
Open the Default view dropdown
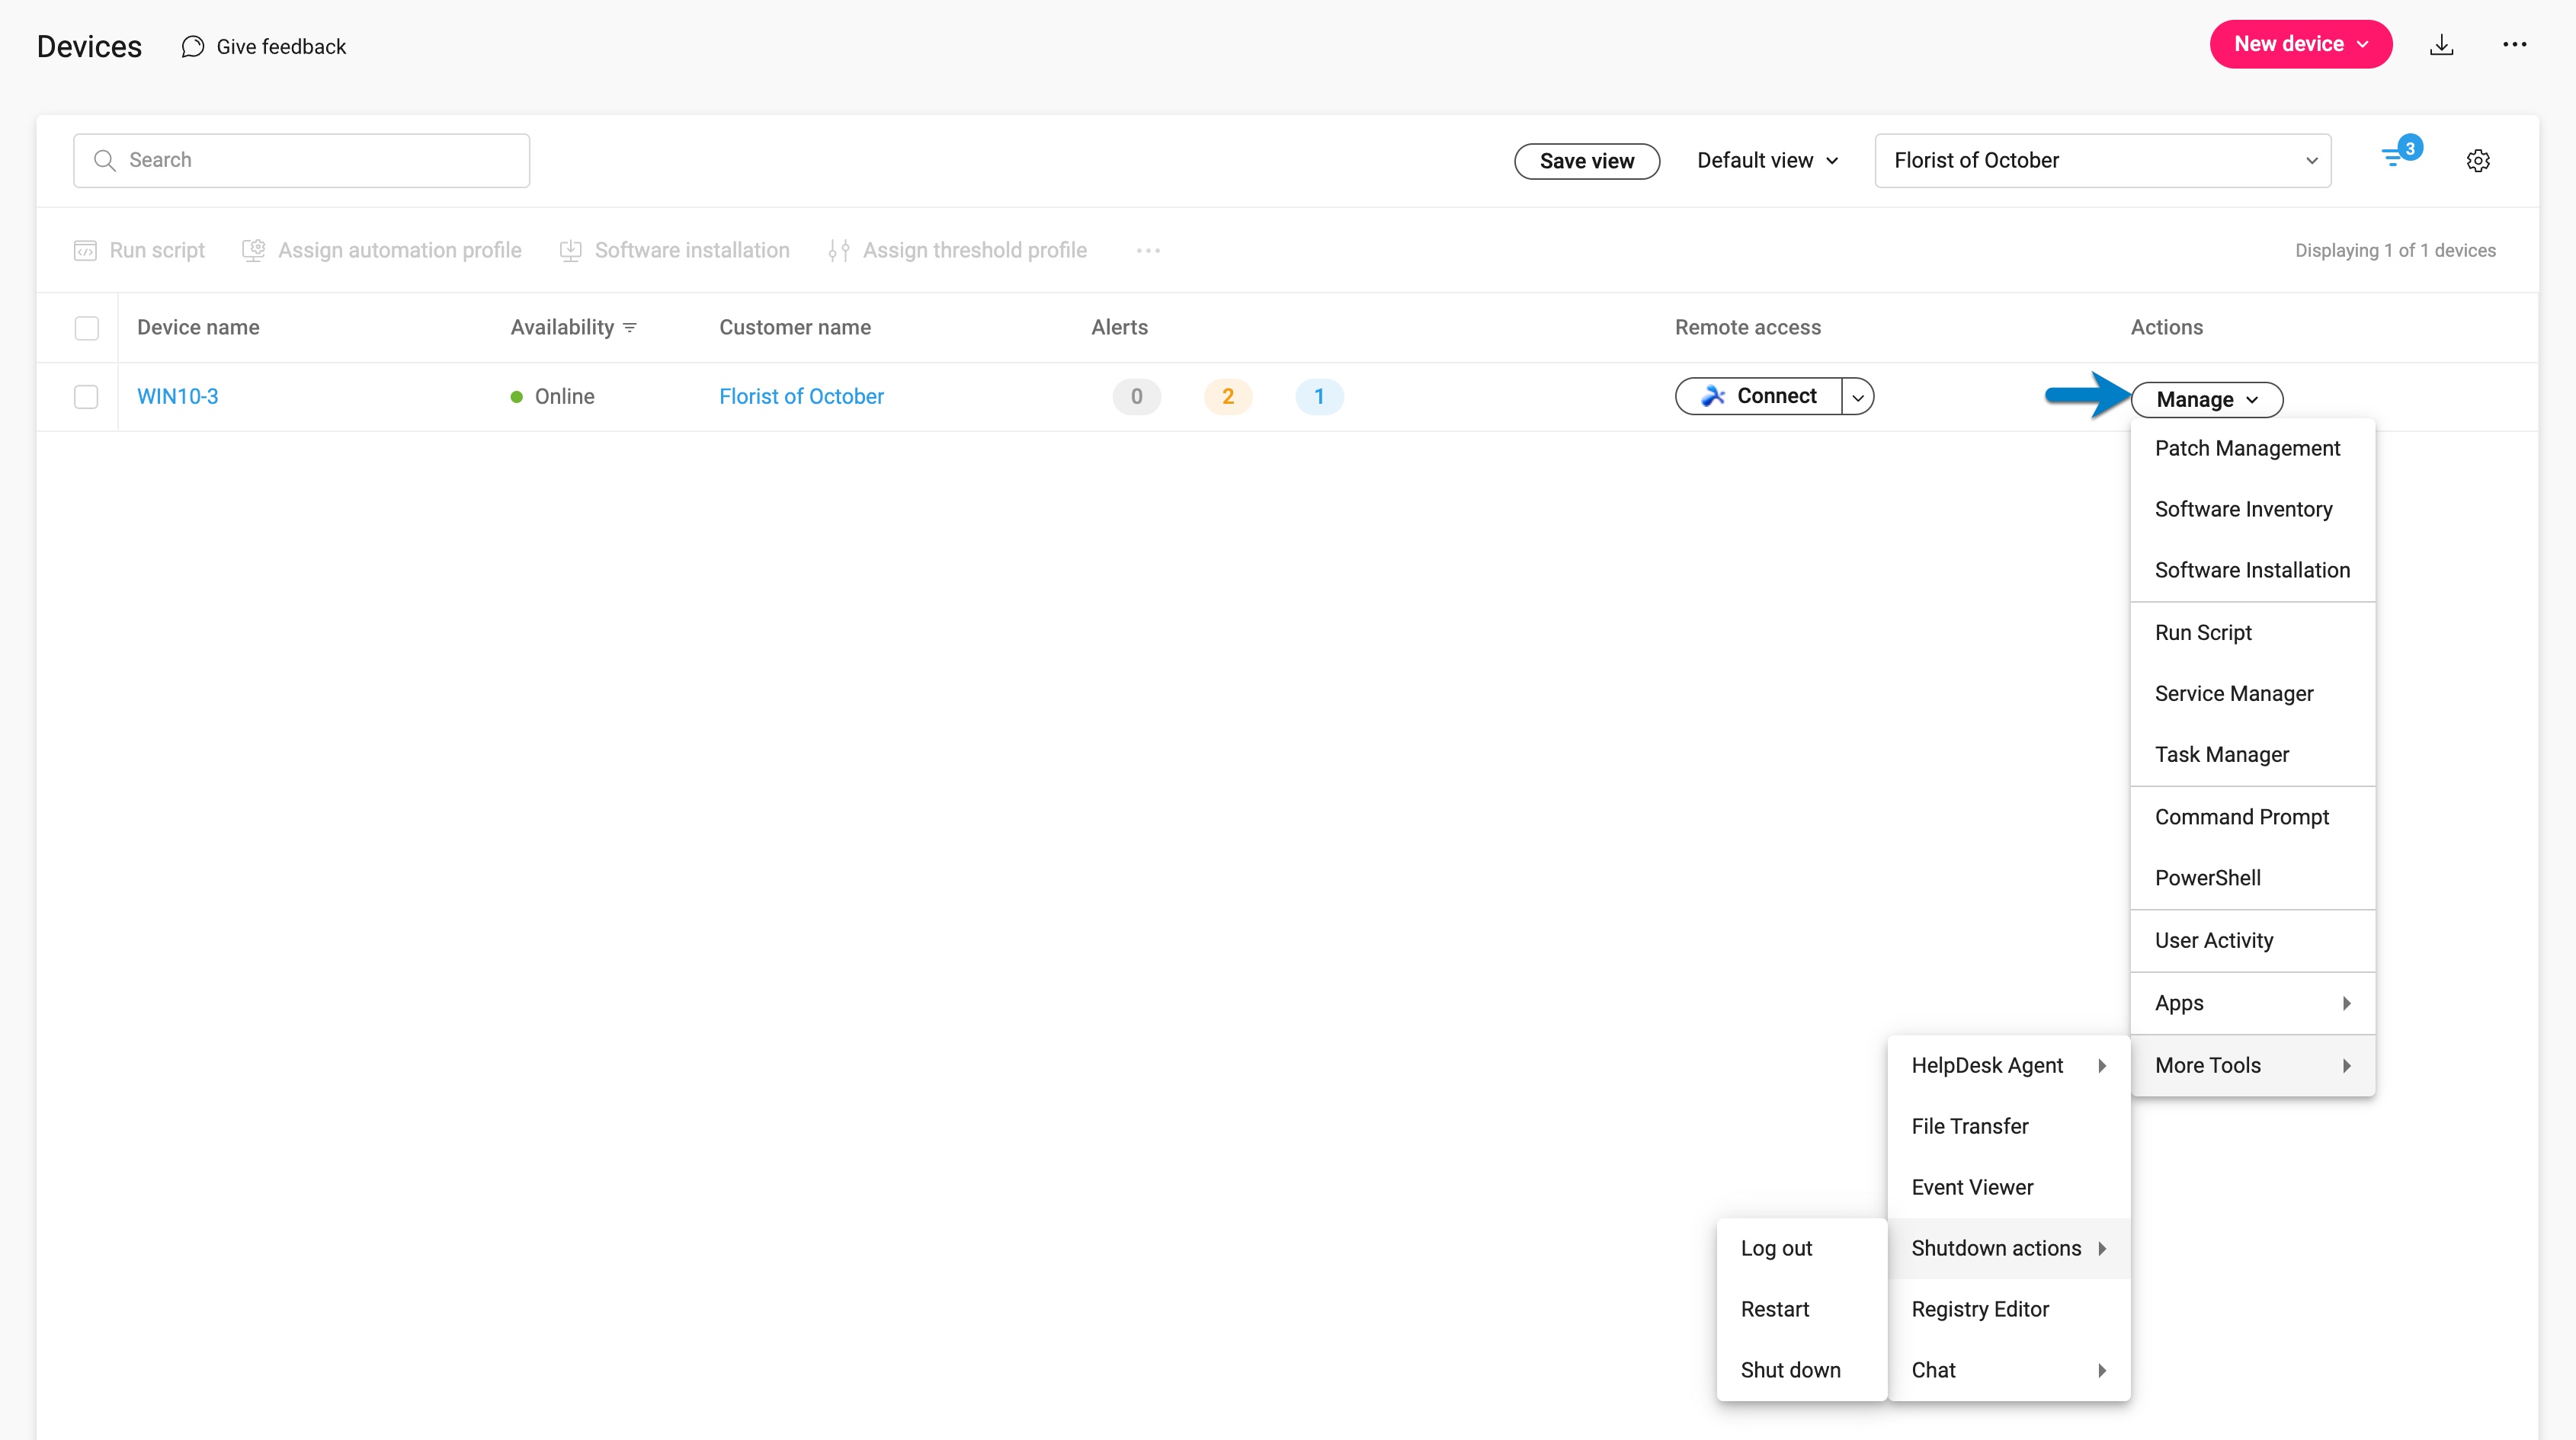click(1767, 161)
